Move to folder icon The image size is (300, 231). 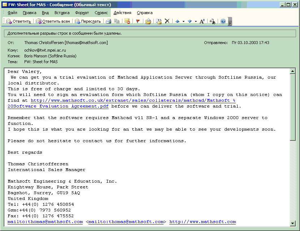[148, 21]
